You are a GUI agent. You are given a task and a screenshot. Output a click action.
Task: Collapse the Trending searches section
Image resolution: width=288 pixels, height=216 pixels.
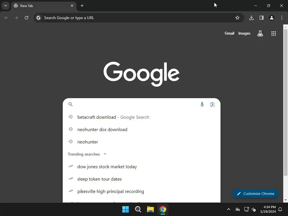tap(105, 154)
